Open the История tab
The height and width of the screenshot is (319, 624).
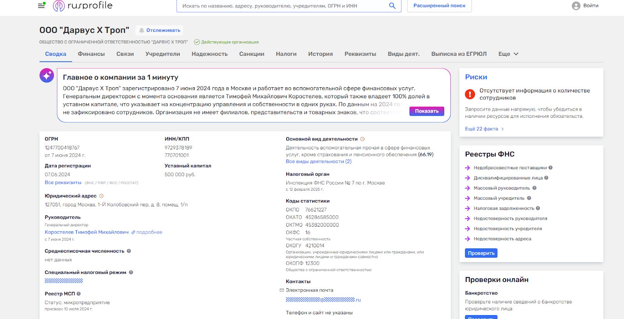[321, 54]
